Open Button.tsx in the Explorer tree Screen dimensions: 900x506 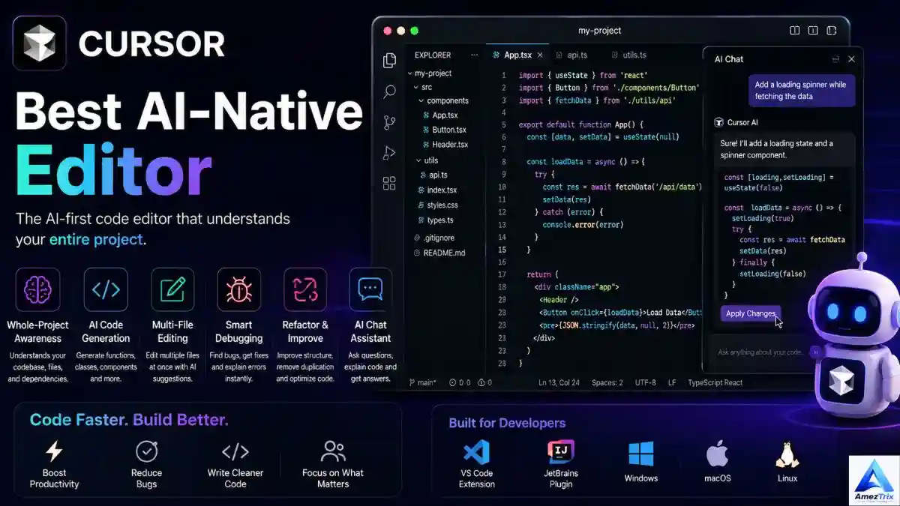click(x=443, y=130)
